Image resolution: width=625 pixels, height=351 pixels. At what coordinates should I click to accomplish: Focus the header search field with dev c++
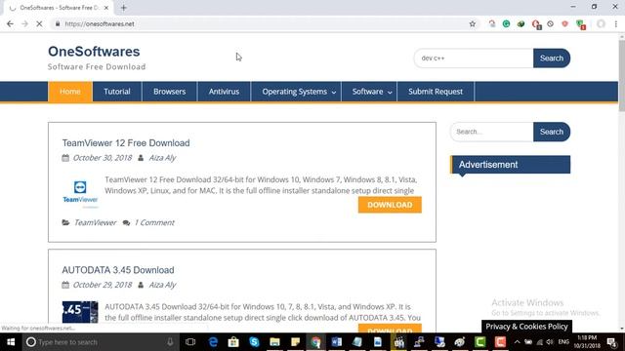[x=474, y=58]
